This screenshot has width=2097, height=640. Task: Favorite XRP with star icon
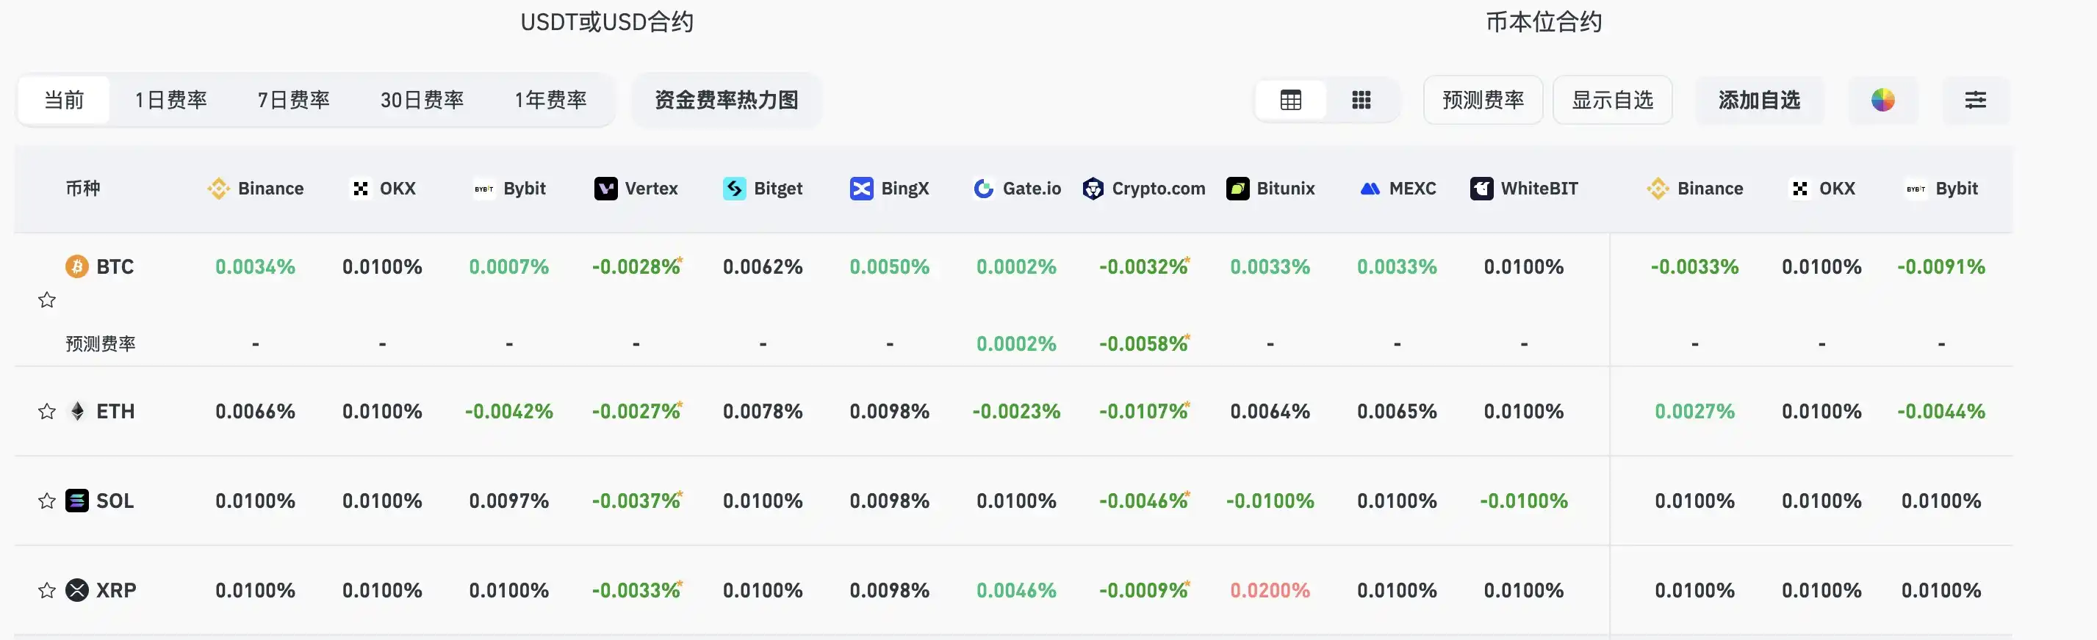(47, 590)
